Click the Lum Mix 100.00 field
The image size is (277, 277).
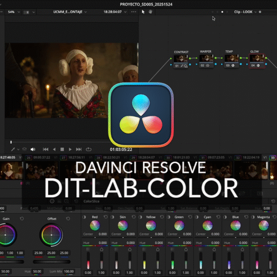[69, 271]
